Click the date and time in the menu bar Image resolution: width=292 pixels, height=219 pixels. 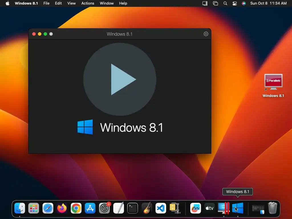(268, 3)
